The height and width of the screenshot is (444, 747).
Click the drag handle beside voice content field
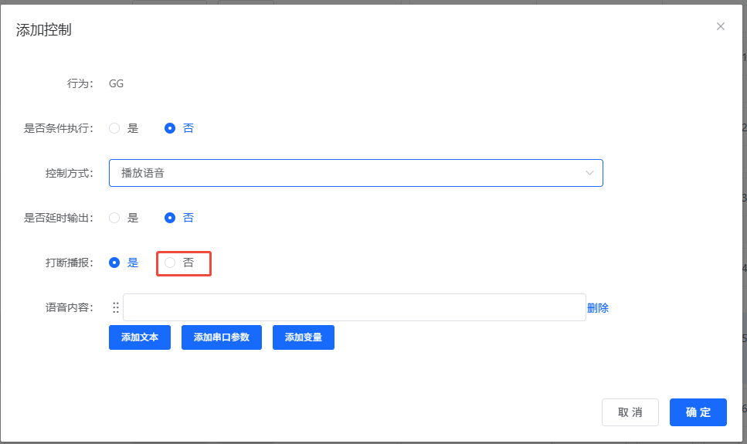click(x=116, y=307)
